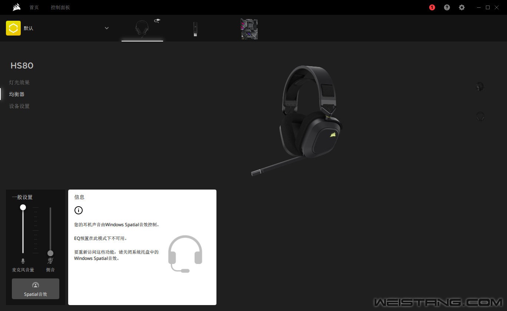Open the help question mark icon

(447, 7)
